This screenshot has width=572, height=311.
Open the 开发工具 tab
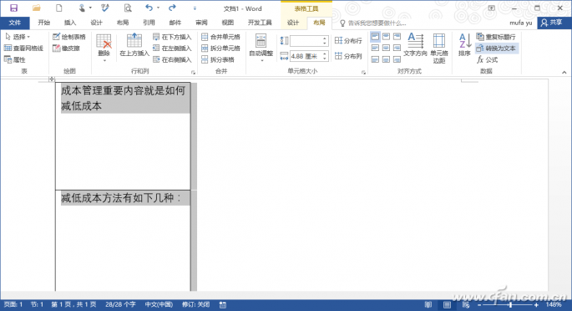(x=260, y=23)
